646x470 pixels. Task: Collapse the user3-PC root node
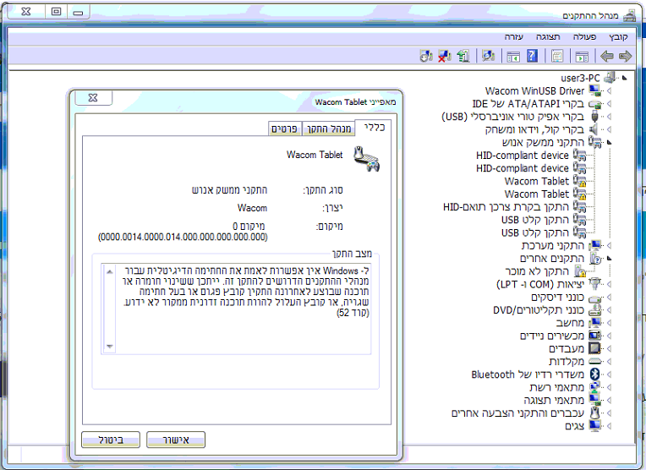click(x=625, y=78)
